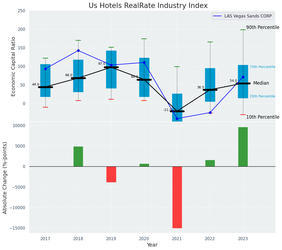Click the red 2019 absolute change bar

pos(111,174)
